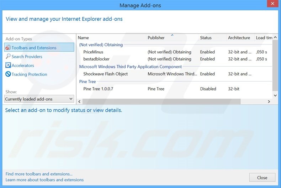This screenshot has width=281, height=188.
Task: Click the vertical scrollbar thumb
Action: click(275, 66)
